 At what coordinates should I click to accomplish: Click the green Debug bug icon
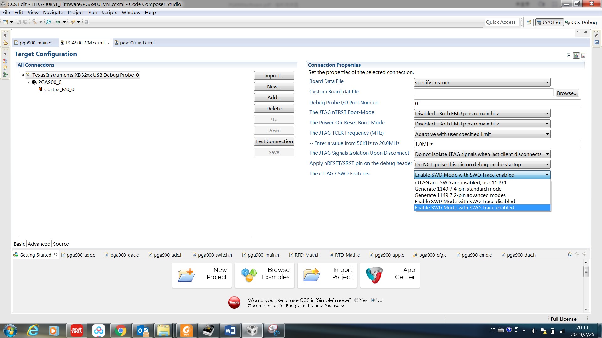tap(58, 22)
